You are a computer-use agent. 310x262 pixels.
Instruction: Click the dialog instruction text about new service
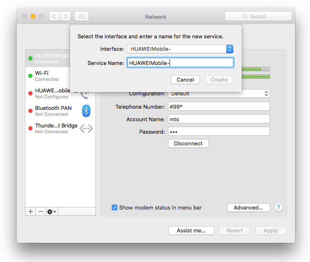(x=150, y=37)
